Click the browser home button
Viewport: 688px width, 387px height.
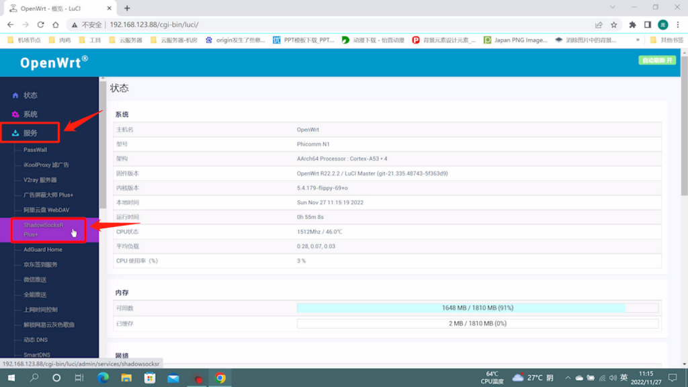pyautogui.click(x=56, y=25)
